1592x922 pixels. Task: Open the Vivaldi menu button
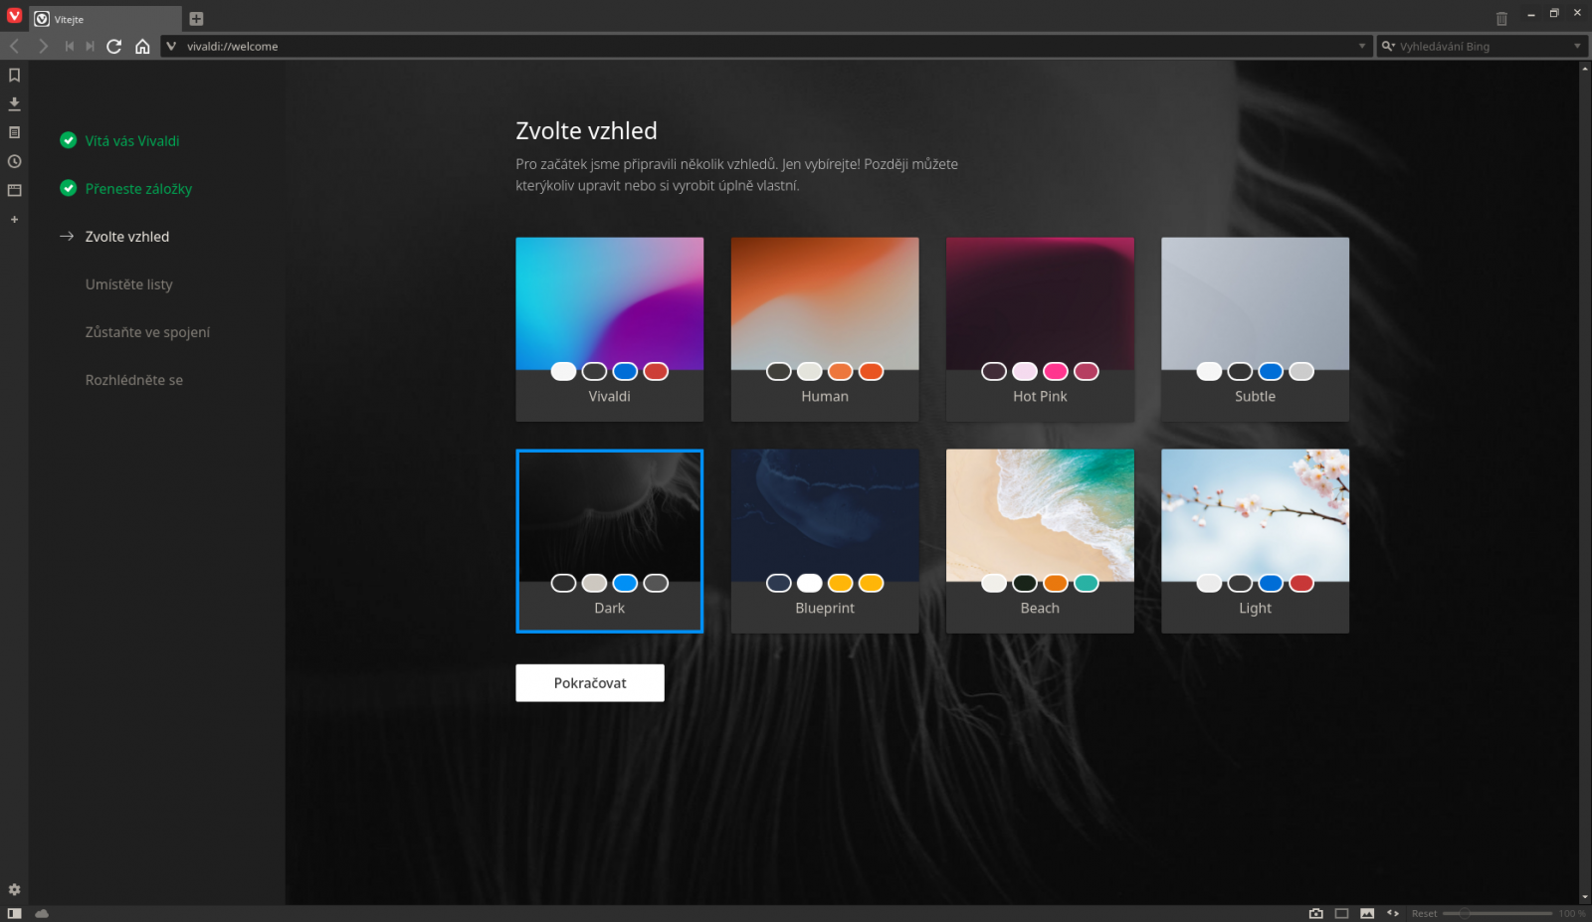click(x=13, y=16)
